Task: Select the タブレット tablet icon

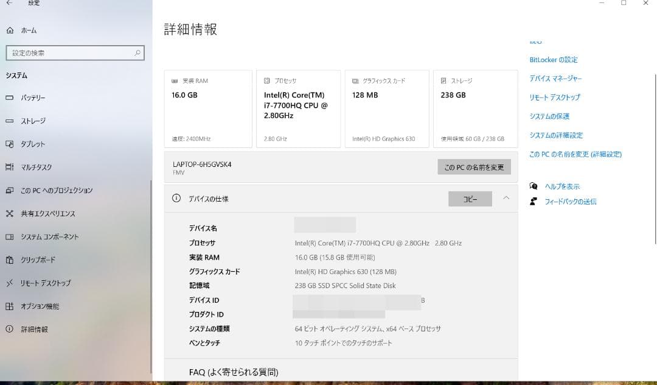Action: 10,144
